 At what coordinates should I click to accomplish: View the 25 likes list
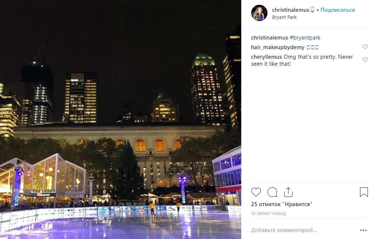pyautogui.click(x=282, y=204)
